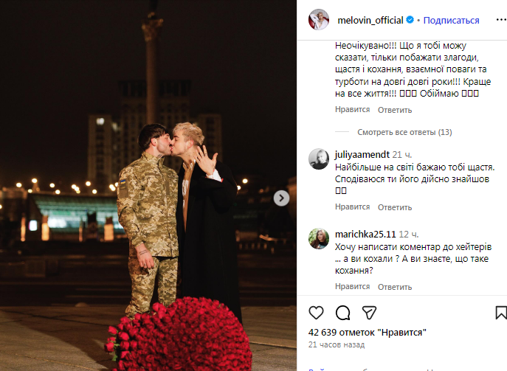Click the 21 часов назад timestamp
Screen dimensions: 507x371
(x=337, y=345)
